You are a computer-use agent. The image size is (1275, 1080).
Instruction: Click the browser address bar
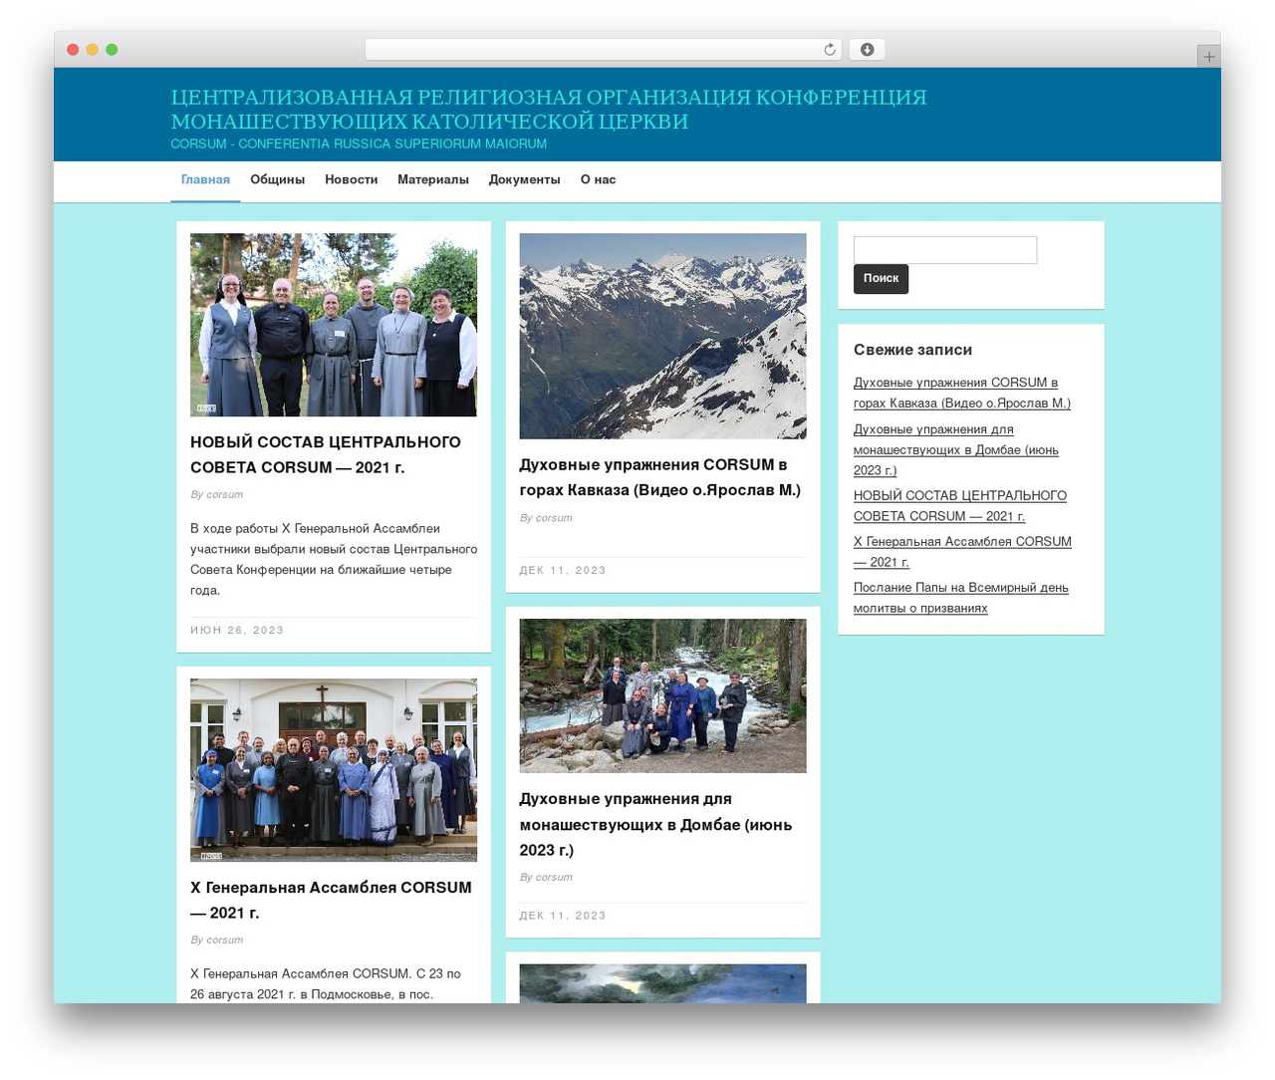(603, 50)
